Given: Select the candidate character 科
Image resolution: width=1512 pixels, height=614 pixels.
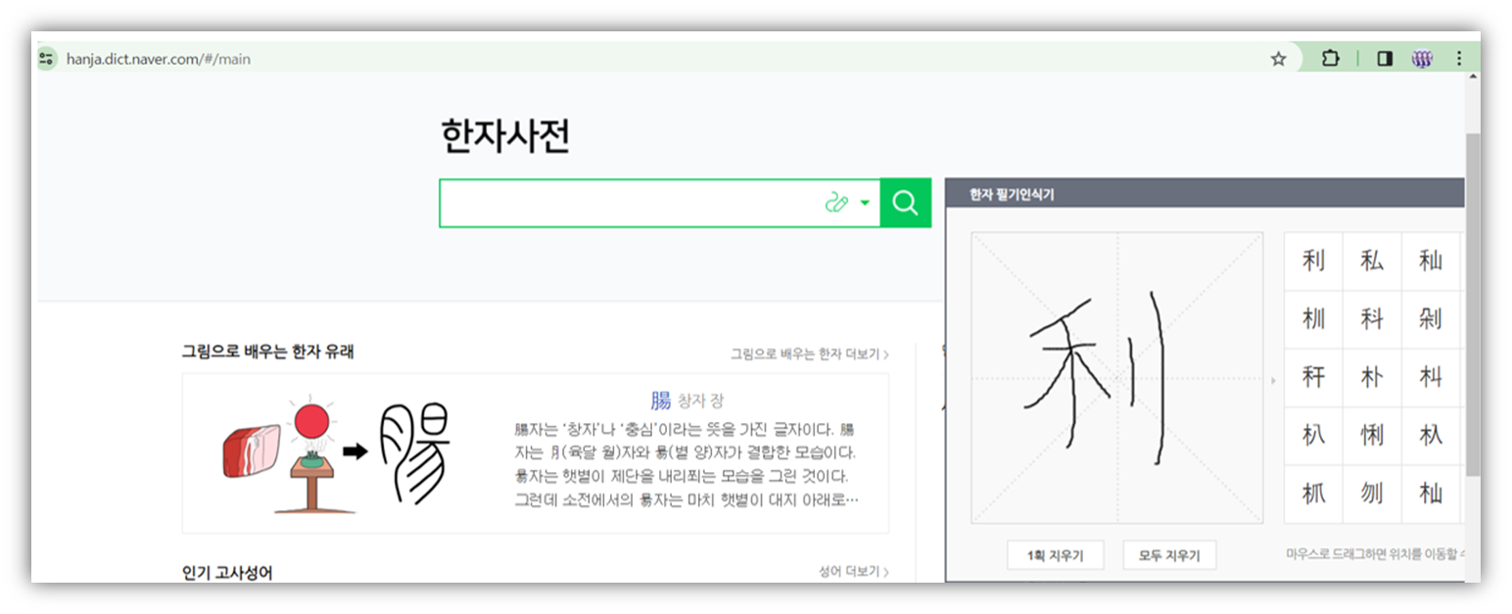Looking at the screenshot, I should coord(1372,319).
